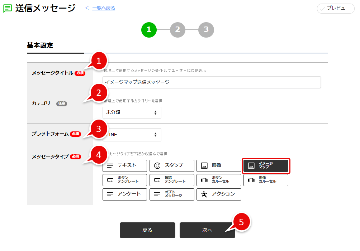Click the 戻る button

(147, 230)
